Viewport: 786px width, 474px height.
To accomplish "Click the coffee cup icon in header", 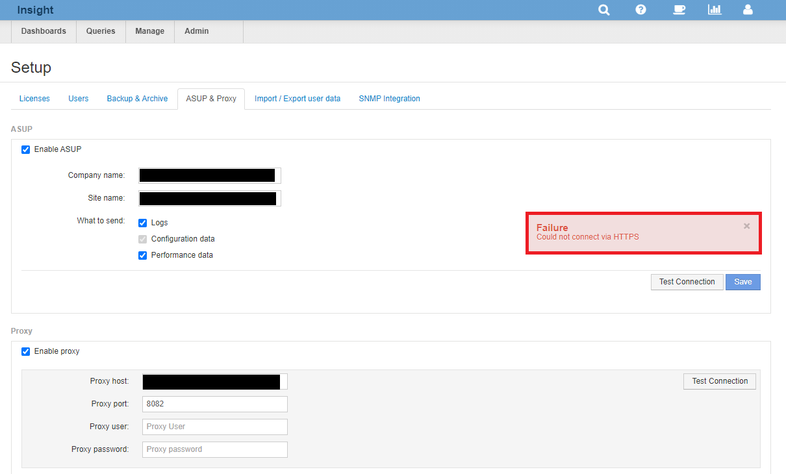I will (x=679, y=10).
